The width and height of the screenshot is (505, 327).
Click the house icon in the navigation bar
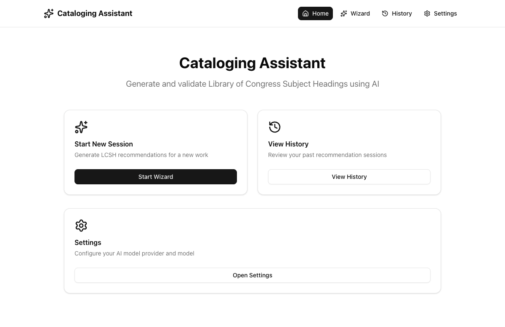tap(306, 13)
